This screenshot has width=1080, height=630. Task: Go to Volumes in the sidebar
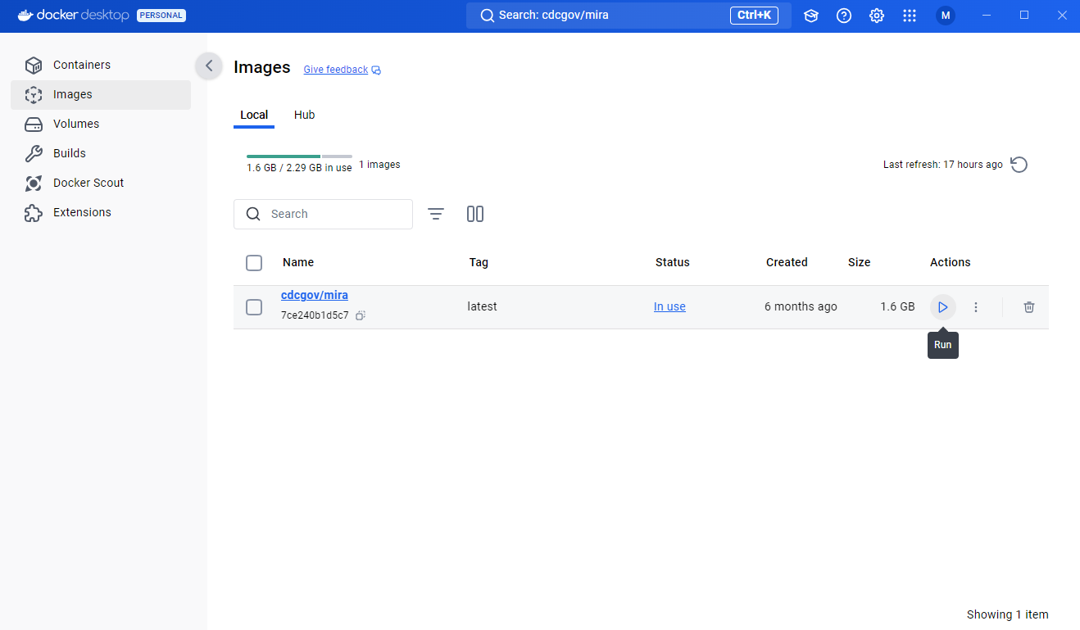click(x=101, y=124)
